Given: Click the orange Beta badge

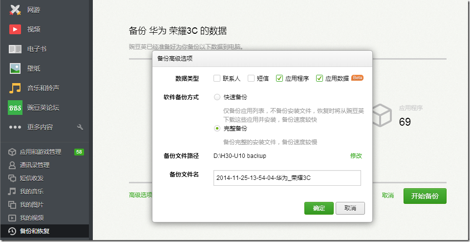Looking at the screenshot, I should tap(357, 78).
